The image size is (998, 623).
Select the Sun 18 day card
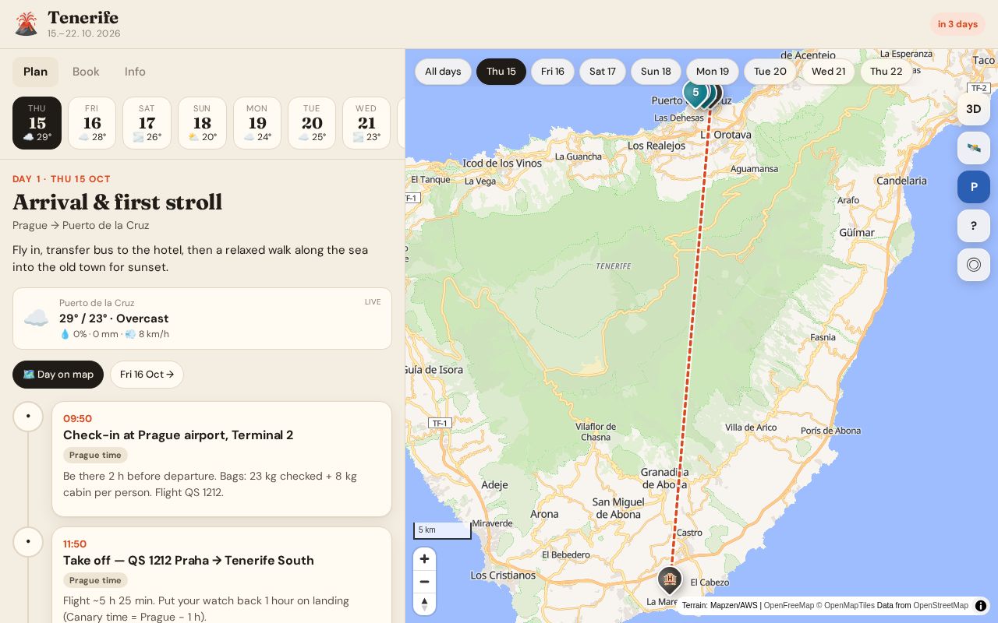[x=202, y=123]
